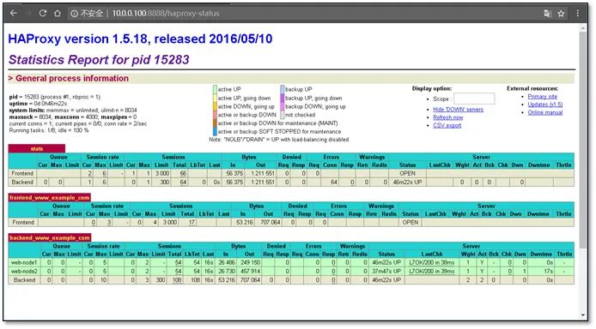Click the frontend_www_example_com header

pos(50,197)
